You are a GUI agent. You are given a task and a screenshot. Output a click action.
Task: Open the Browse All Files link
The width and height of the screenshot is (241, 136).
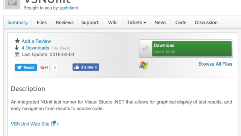pos(215,64)
